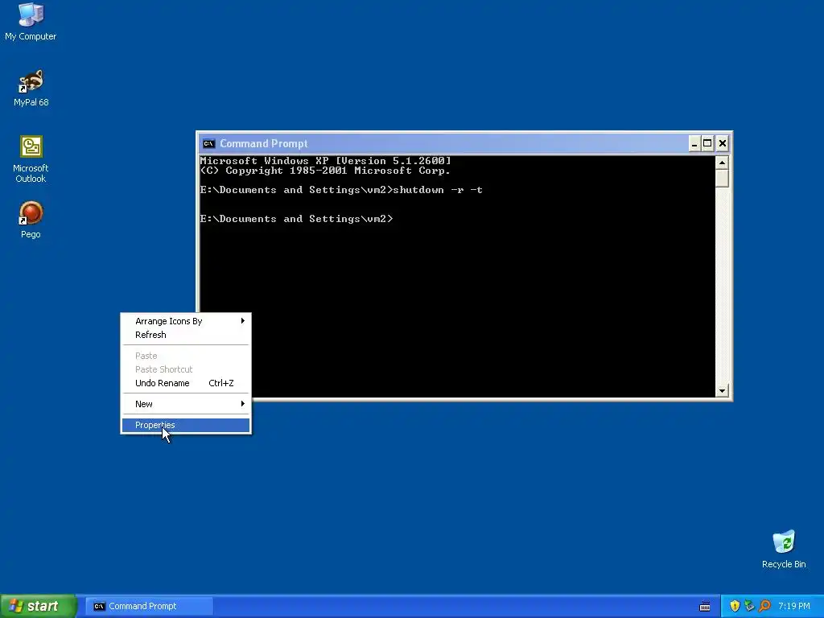Expand the Arrange Icons By submenu
Screen dimensions: 824x618
186,321
